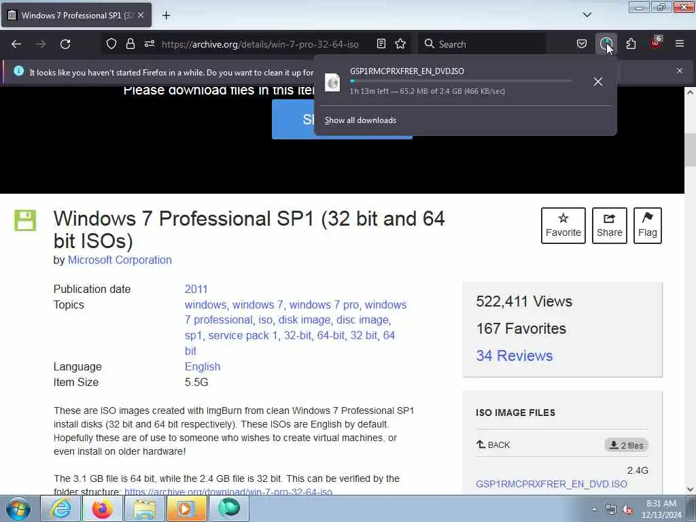Open the Pocket save icon
This screenshot has width=696, height=522.
coord(582,43)
